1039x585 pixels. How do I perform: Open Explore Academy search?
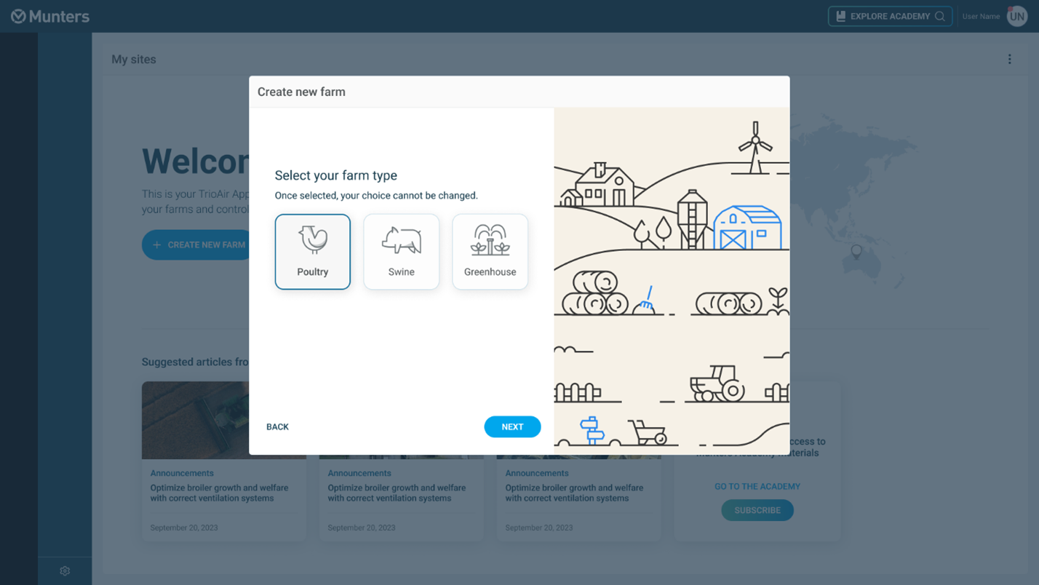click(x=889, y=16)
